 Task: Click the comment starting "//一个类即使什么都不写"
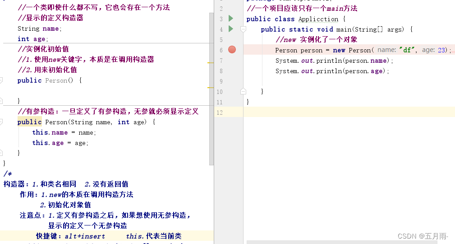point(93,7)
